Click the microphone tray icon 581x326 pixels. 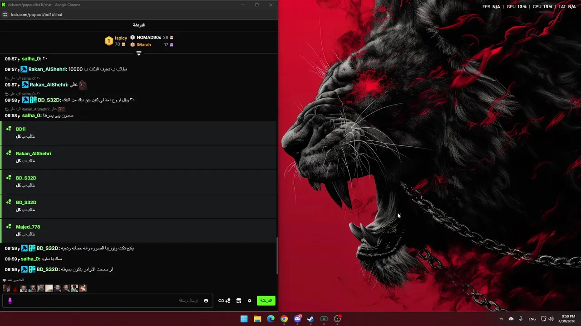point(521,319)
